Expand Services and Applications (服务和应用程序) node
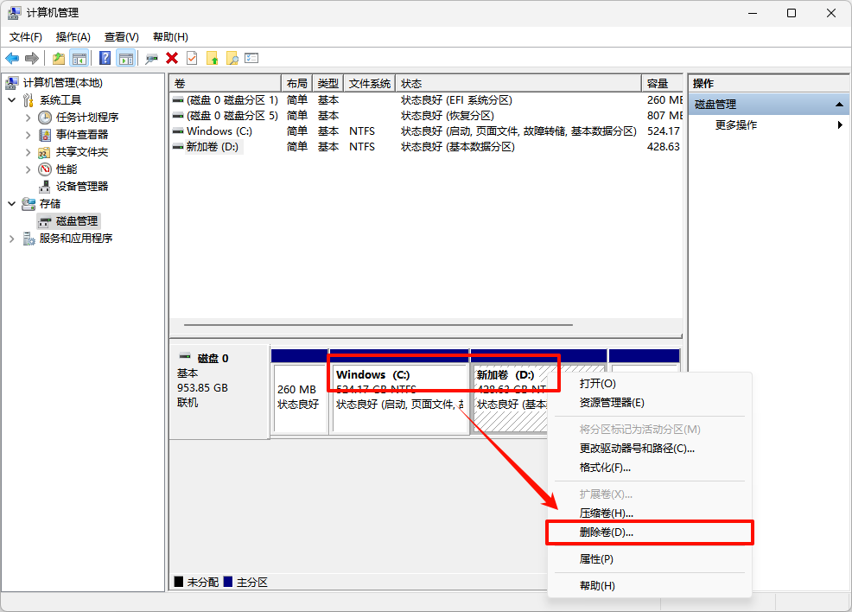This screenshot has width=852, height=612. (12, 239)
